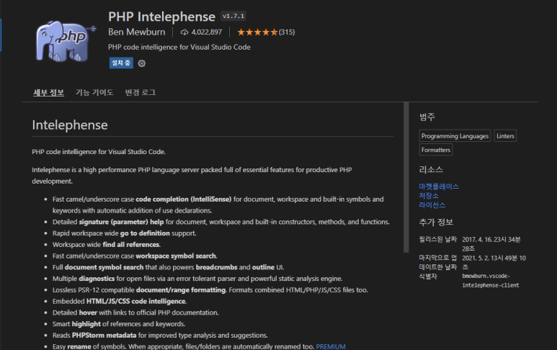This screenshot has width=557, height=350.
Task: Click the last updated 2021. 5. 2. value
Action: tap(494, 262)
